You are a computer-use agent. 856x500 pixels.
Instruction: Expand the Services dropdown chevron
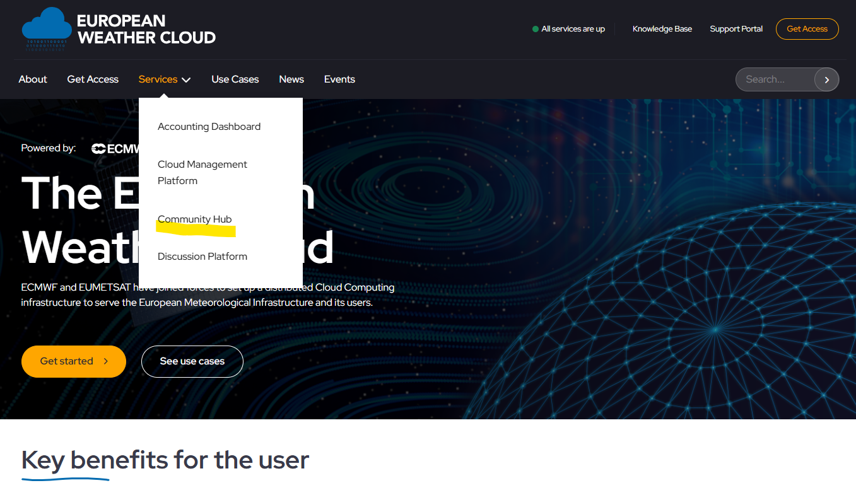pos(186,79)
